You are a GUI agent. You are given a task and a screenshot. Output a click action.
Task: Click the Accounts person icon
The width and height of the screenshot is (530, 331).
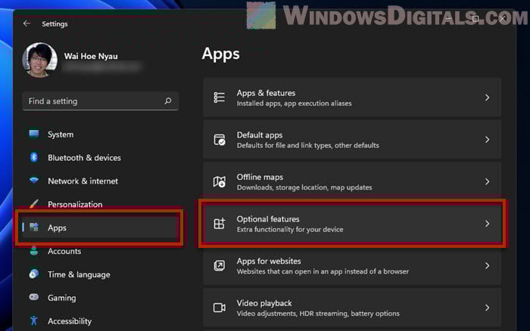pyautogui.click(x=34, y=251)
